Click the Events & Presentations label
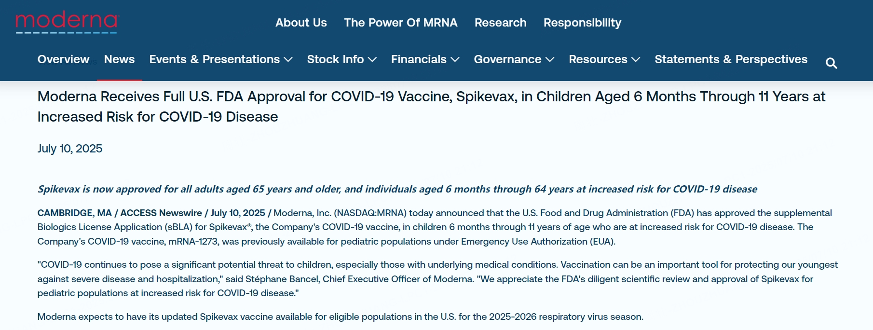The image size is (873, 330). point(215,59)
